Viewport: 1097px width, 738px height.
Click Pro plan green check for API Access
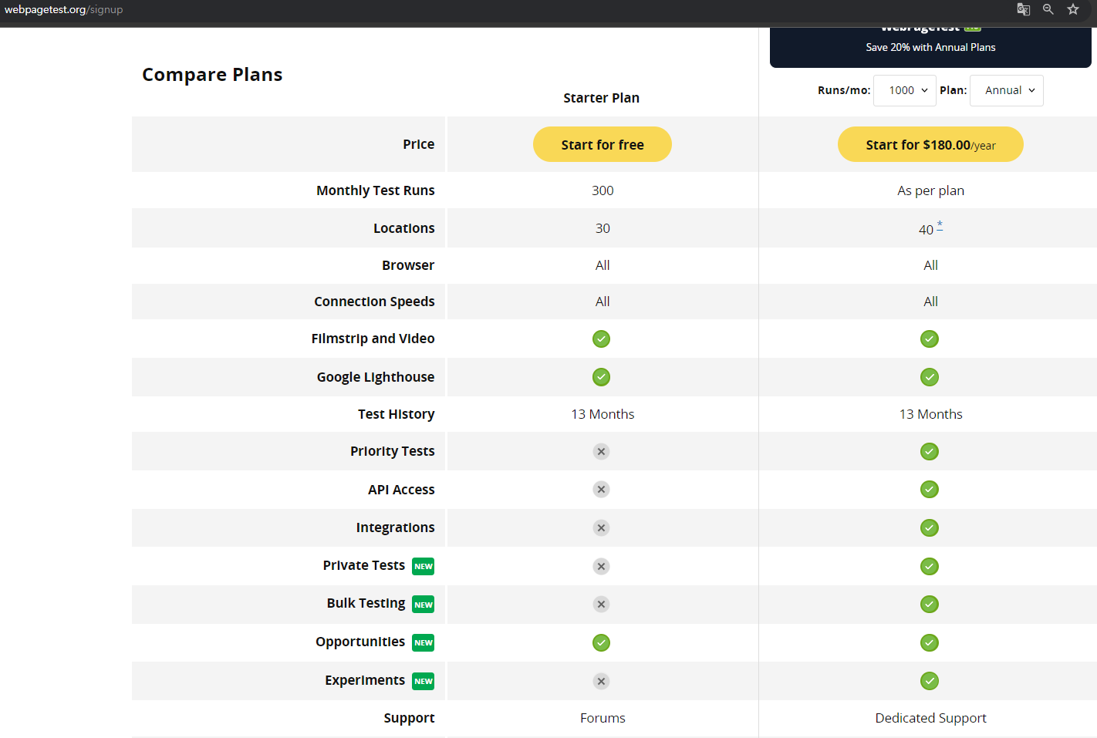click(x=930, y=489)
